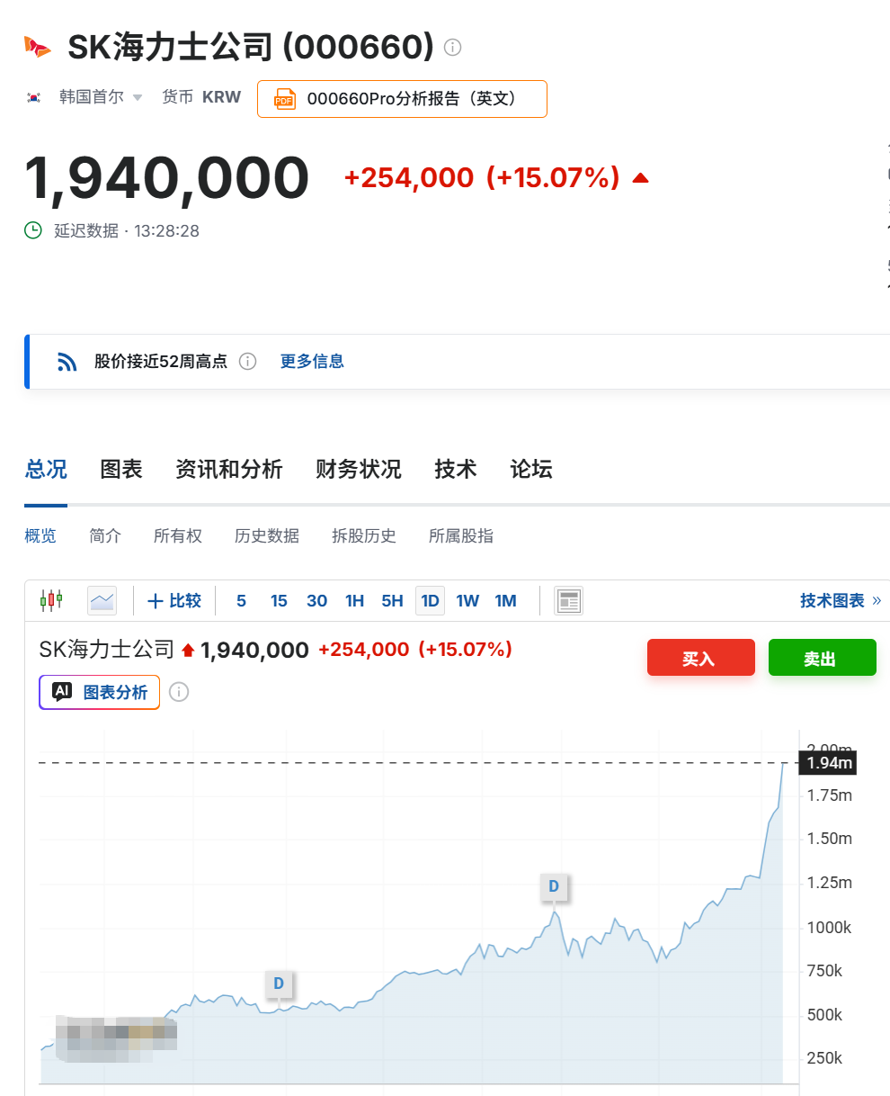Open the news overlay icon in chart toolbar
The width and height of the screenshot is (890, 1096).
569,600
